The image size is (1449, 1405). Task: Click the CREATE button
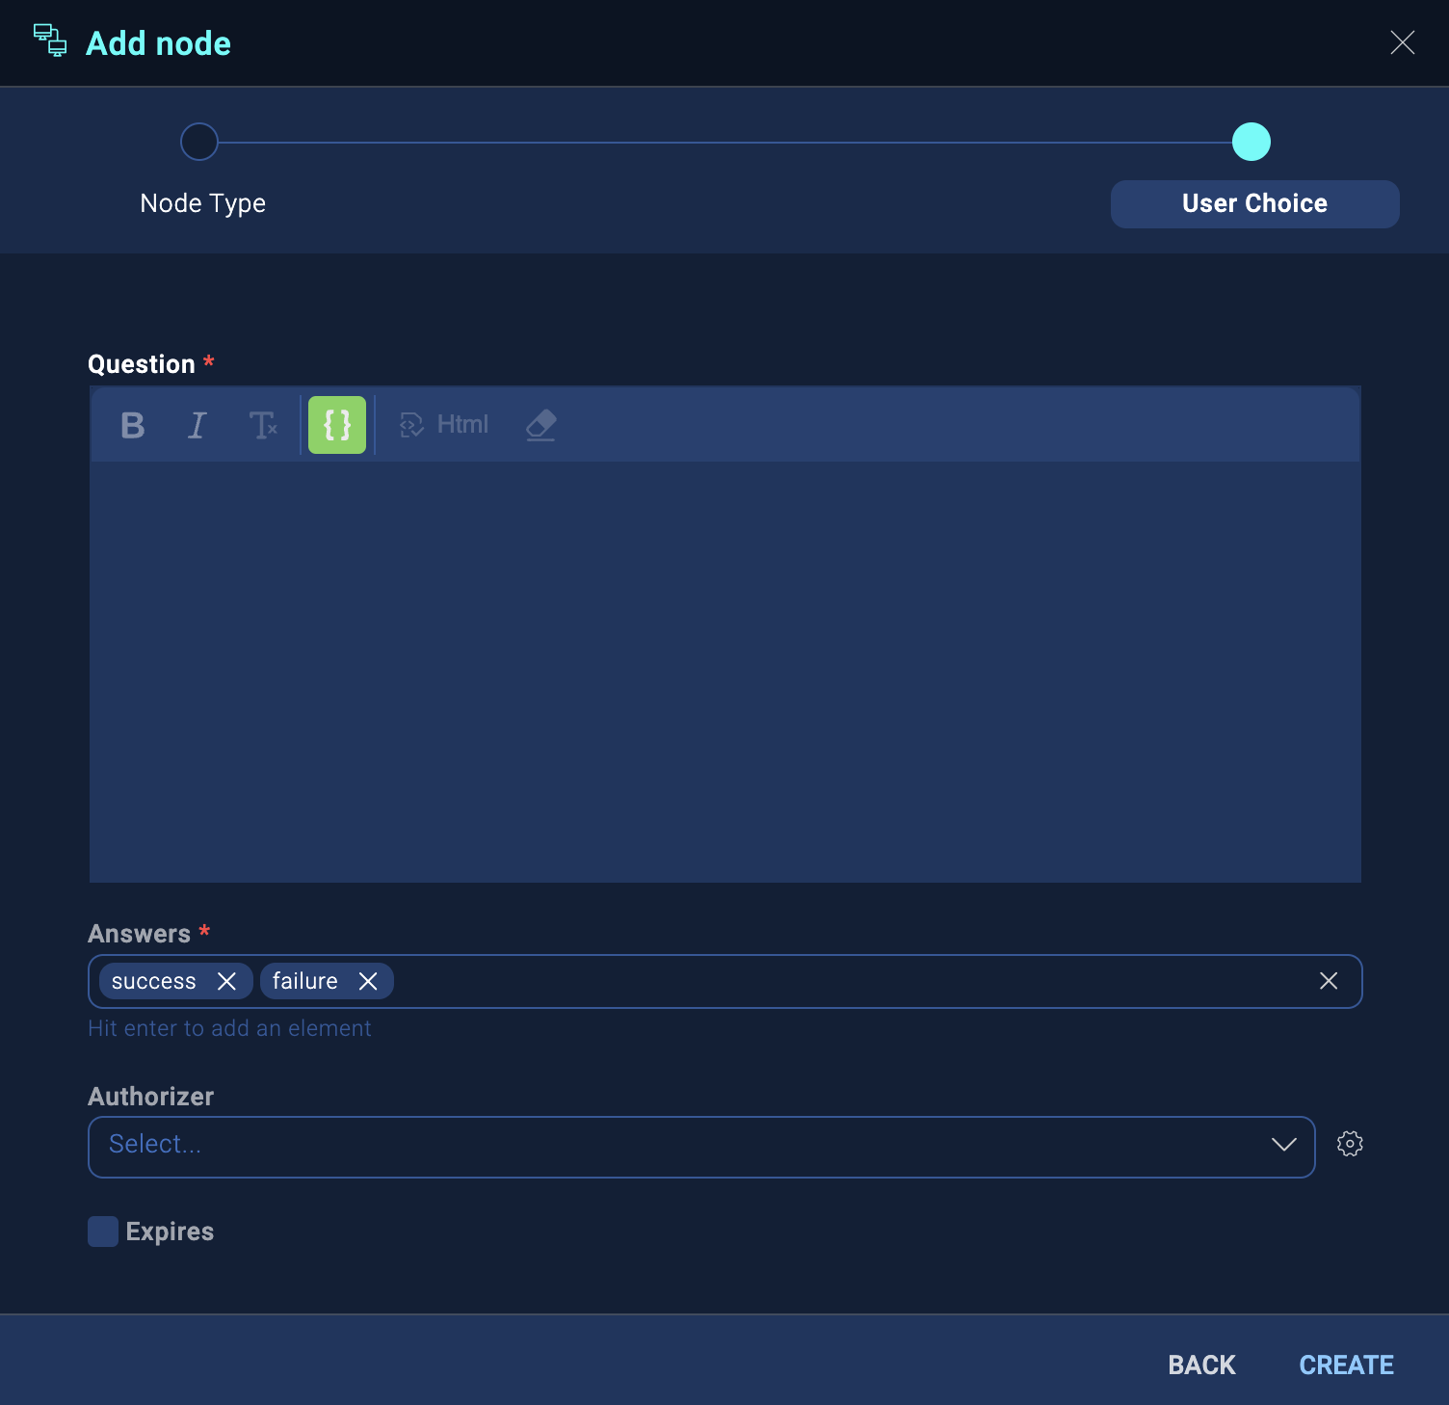[1346, 1365]
